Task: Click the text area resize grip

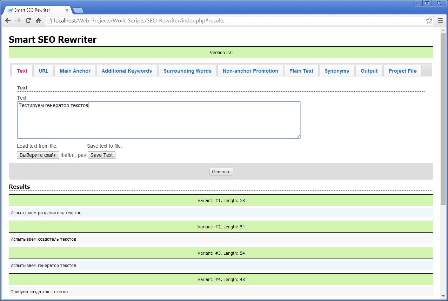Action: (299, 136)
